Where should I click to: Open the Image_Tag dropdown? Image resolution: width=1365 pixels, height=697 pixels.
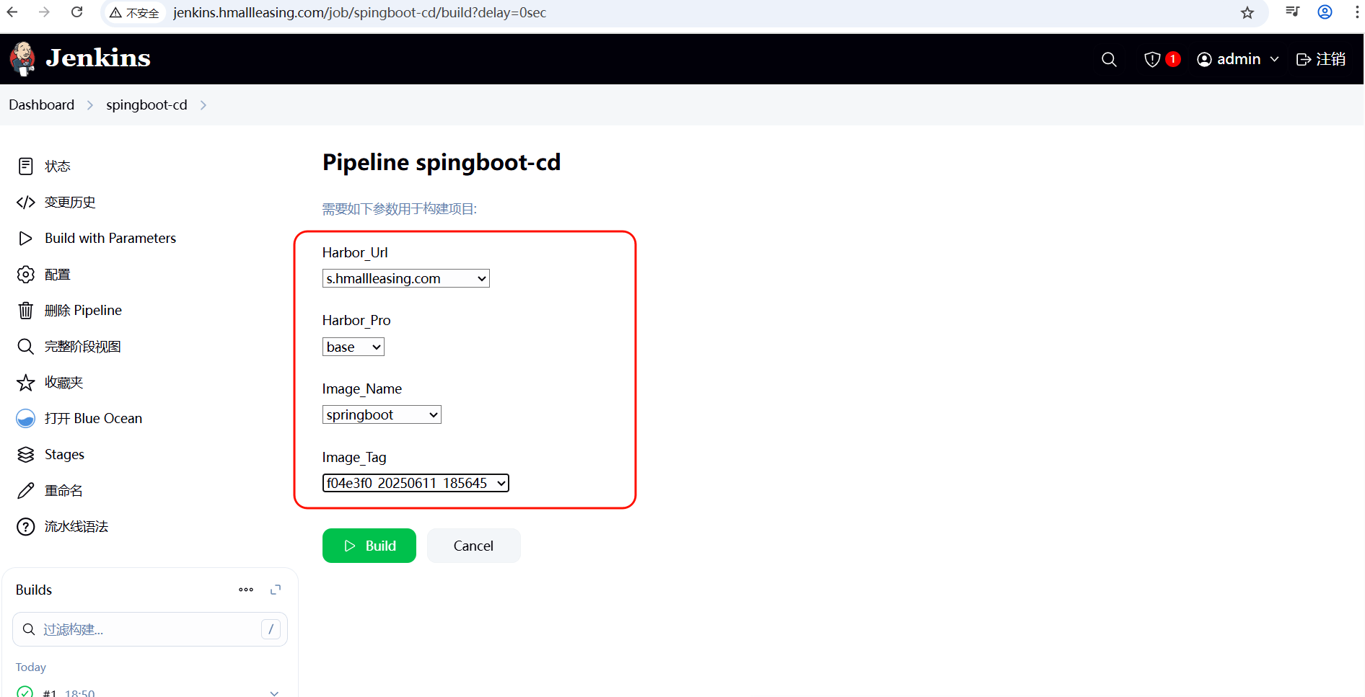[416, 483]
